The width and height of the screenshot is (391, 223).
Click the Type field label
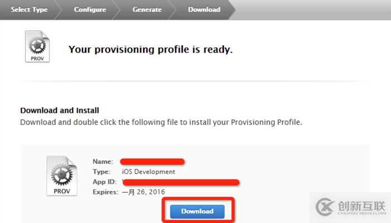(101, 172)
